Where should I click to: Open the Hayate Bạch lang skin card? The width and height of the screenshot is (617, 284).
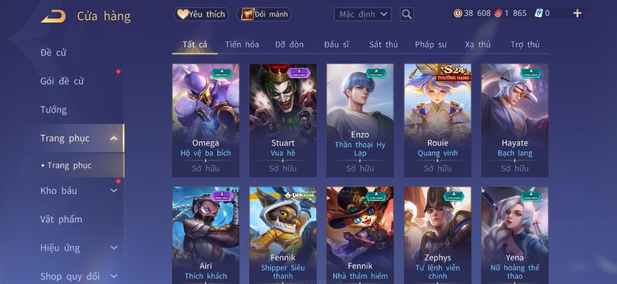pyautogui.click(x=515, y=120)
